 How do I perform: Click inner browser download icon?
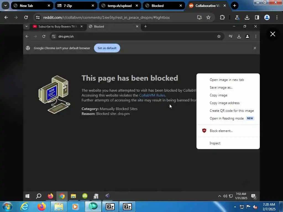pos(239,36)
